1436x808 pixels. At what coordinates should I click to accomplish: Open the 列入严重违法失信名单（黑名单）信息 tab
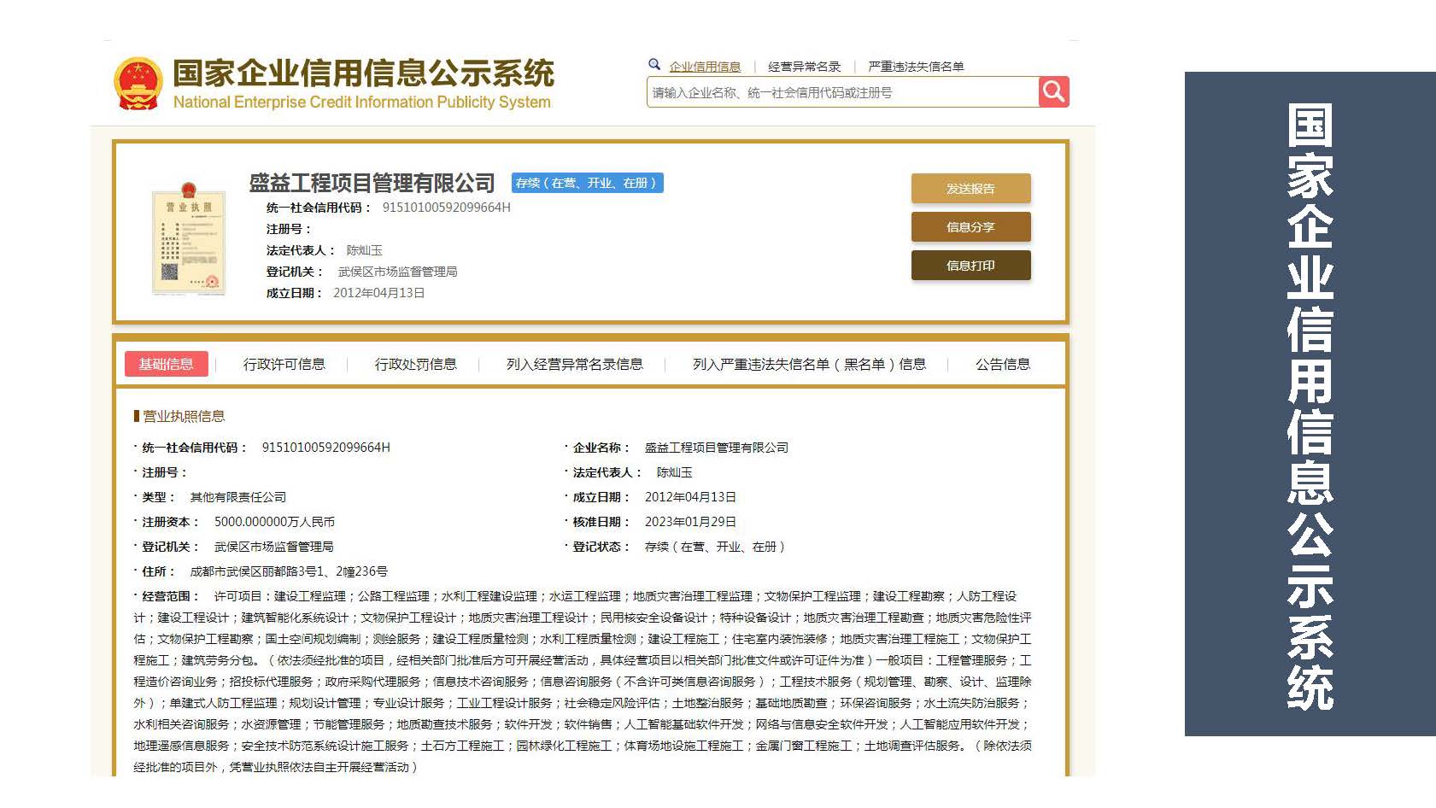tap(810, 365)
